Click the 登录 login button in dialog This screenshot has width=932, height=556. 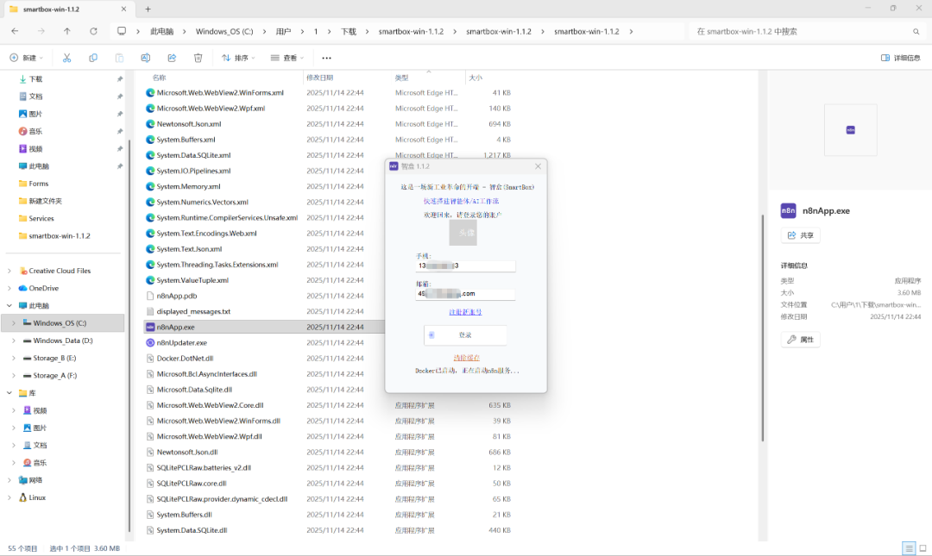coord(465,334)
